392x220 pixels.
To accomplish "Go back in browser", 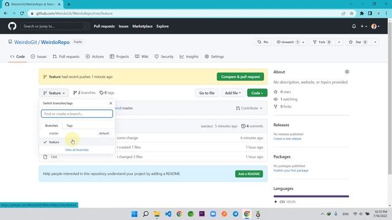I will pos(6,13).
